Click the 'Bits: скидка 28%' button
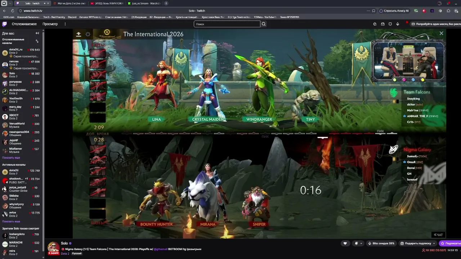 [x=381, y=244]
